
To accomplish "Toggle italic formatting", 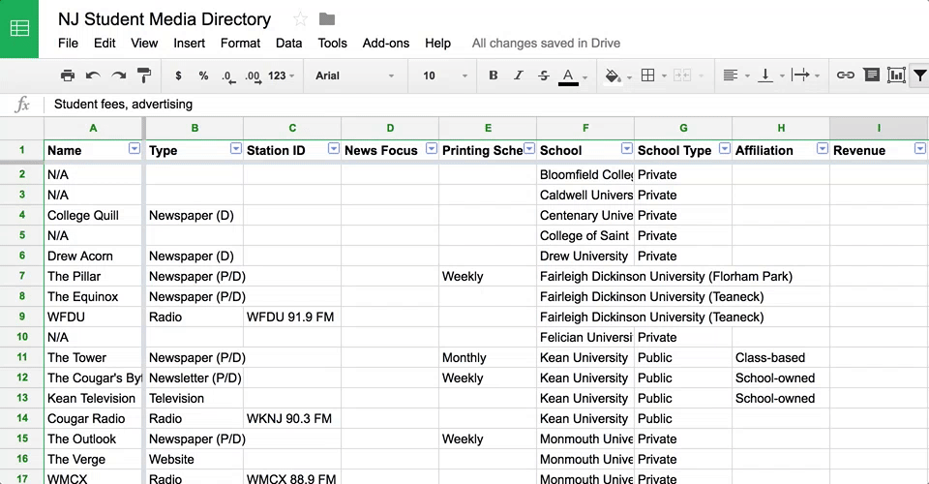I will 519,76.
